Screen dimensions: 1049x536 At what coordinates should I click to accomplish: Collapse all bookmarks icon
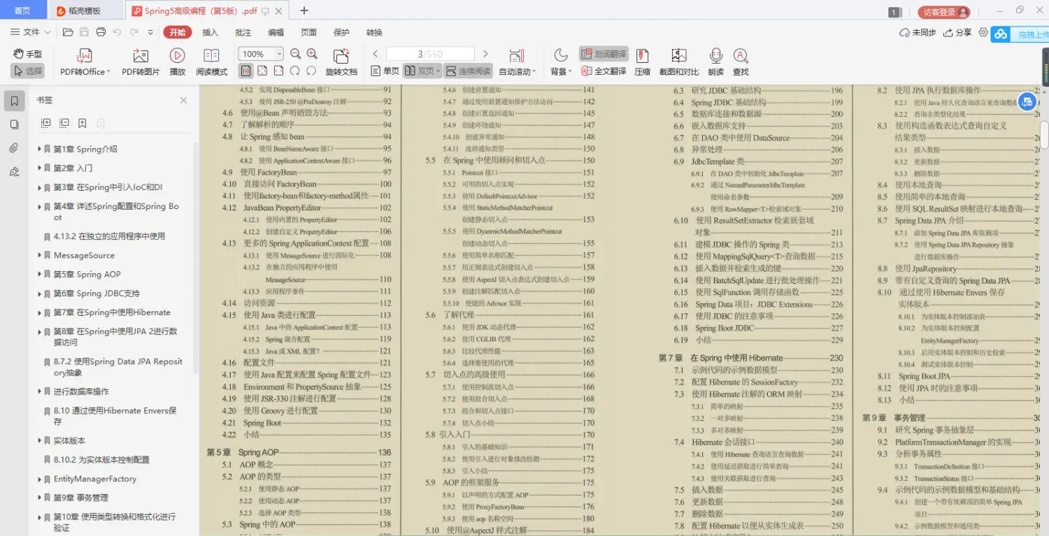(x=64, y=123)
